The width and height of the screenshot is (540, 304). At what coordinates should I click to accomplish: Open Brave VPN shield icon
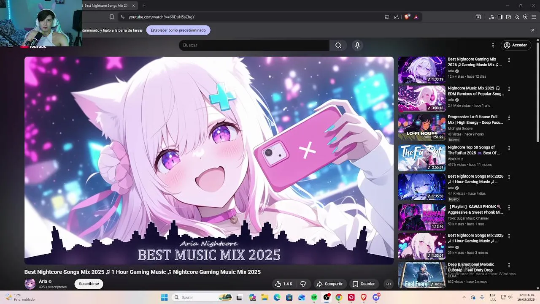[x=525, y=17]
